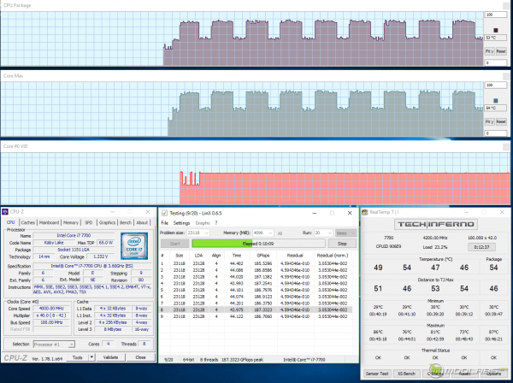
Task: Click Fit y in Core Max graph
Action: click(x=489, y=121)
